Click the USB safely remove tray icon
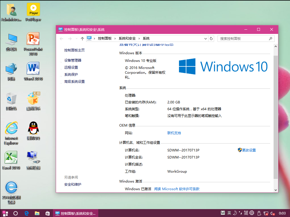Screen dimensions: 290x217 tap(259, 213)
